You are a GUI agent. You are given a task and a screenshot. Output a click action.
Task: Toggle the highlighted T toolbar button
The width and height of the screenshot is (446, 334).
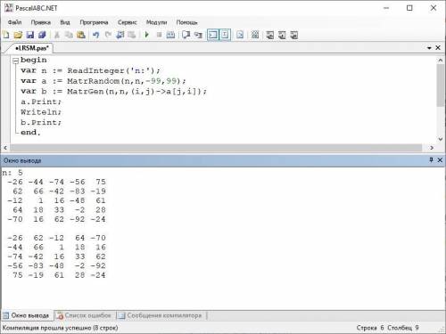225,35
